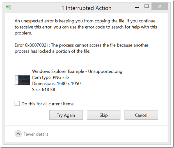Skip copying this file

click(x=104, y=115)
